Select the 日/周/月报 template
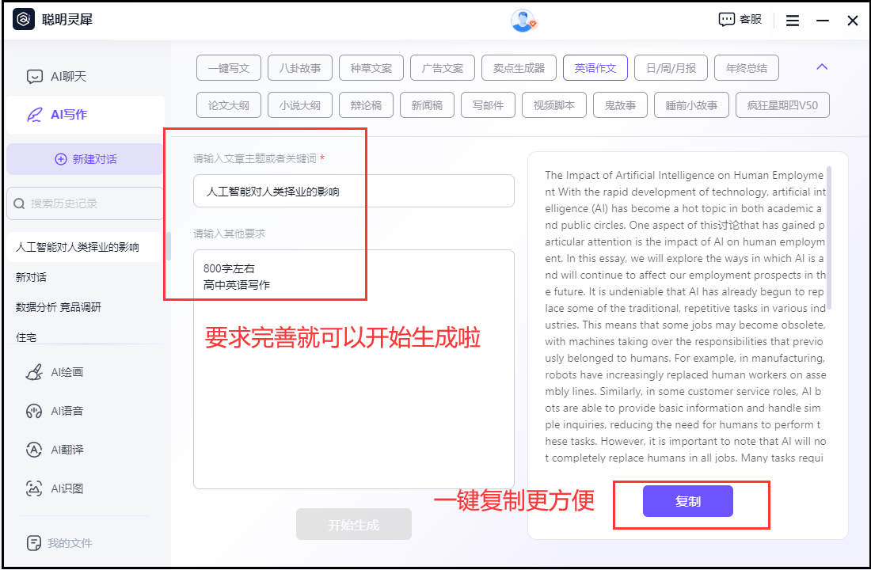Viewport: 871px width, 570px height. pos(671,68)
